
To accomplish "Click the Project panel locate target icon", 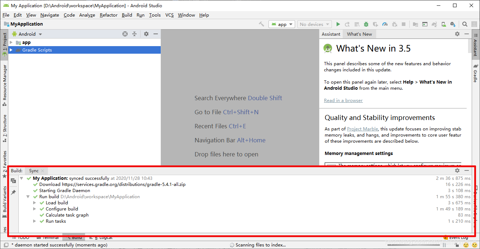I will point(125,34).
